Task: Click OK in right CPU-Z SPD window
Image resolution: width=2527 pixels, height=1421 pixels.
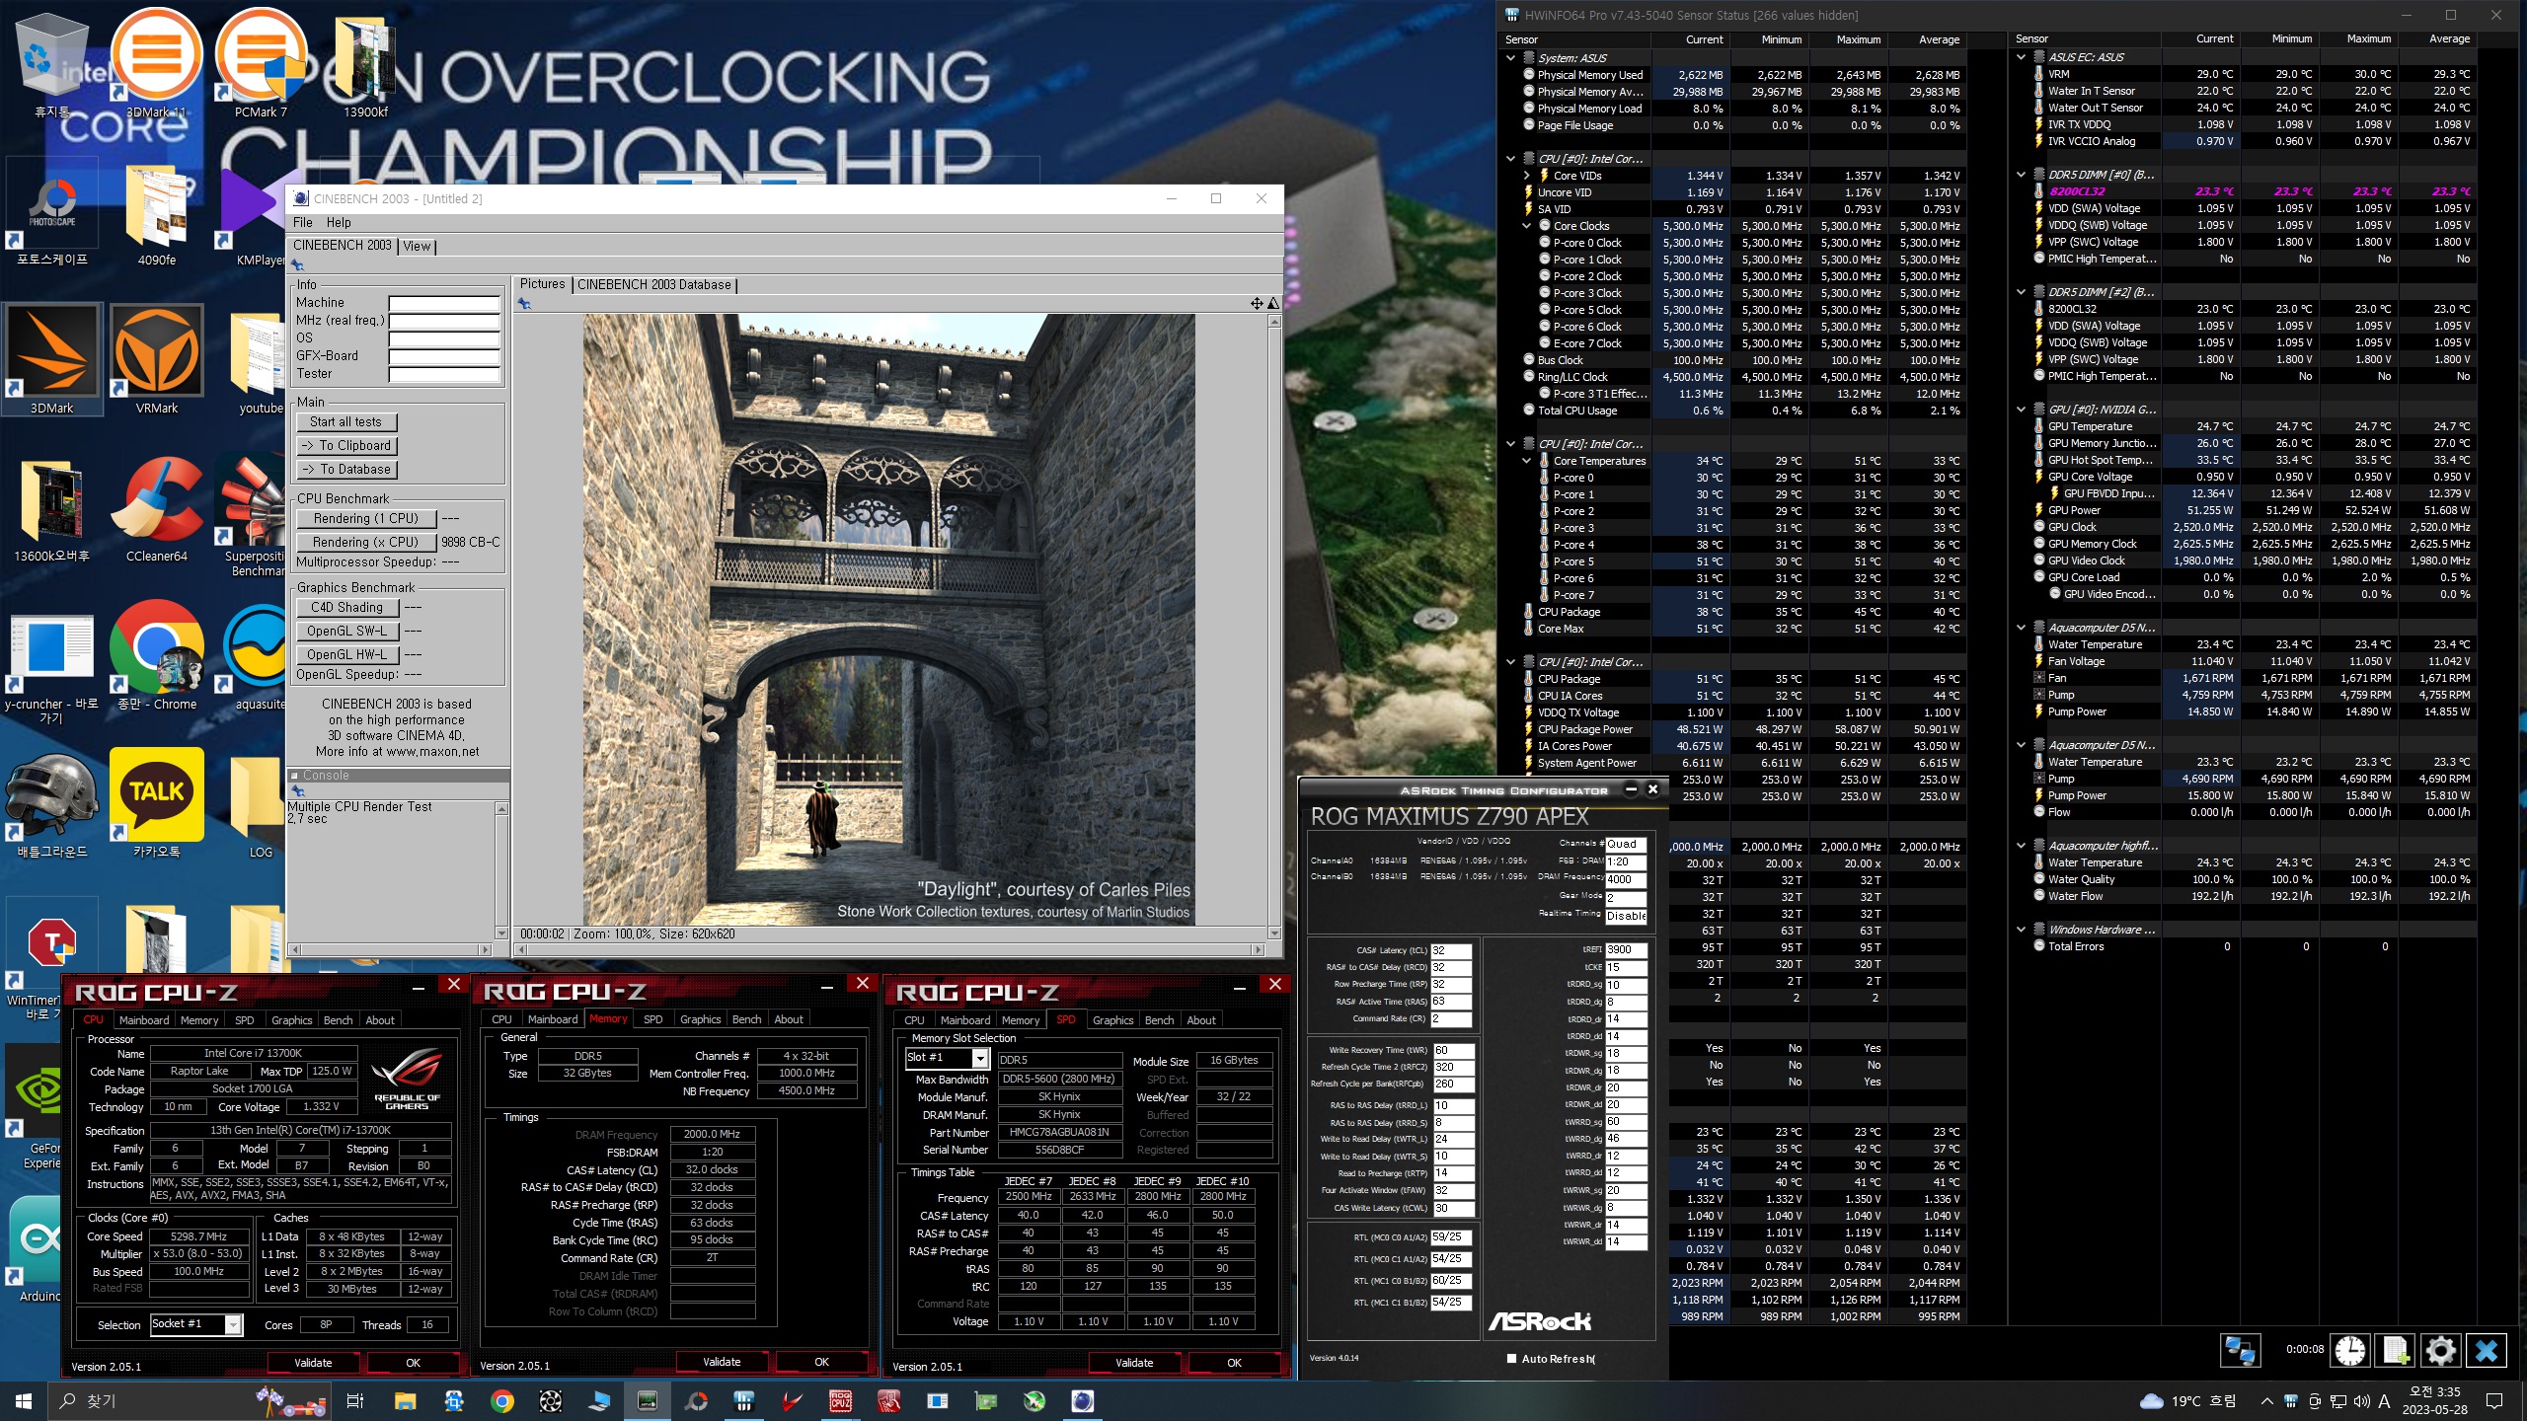Action: coord(1234,1363)
